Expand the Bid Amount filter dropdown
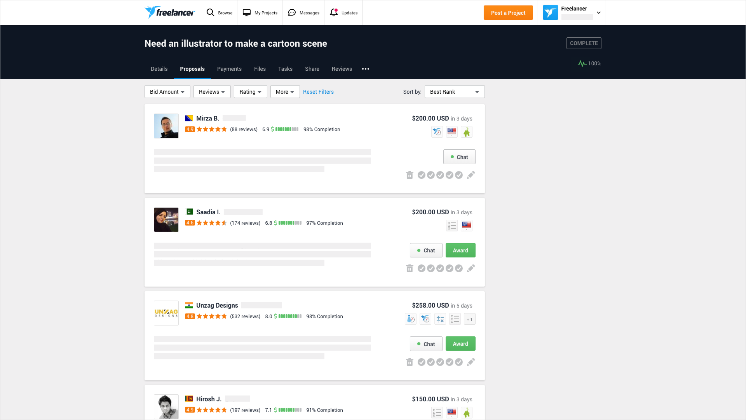 tap(167, 92)
